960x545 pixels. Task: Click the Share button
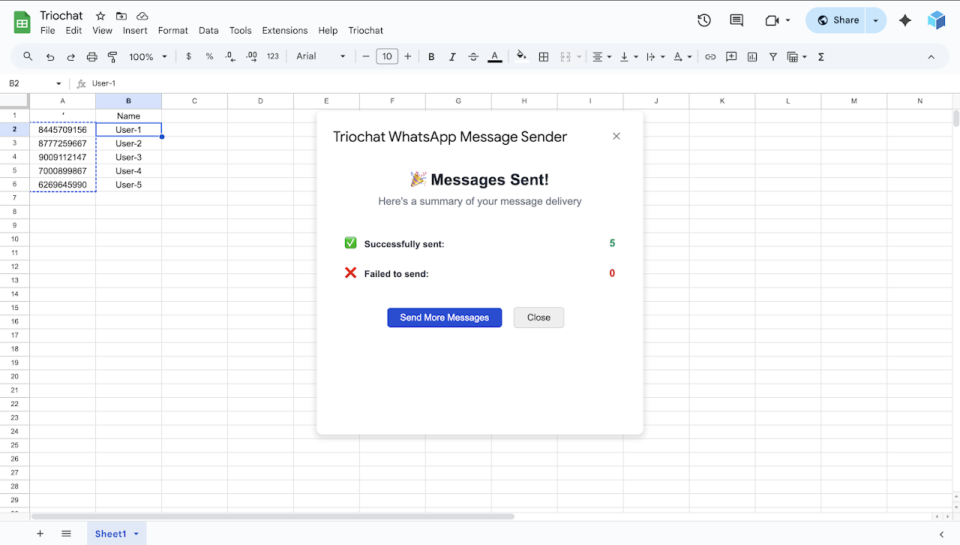click(x=837, y=20)
